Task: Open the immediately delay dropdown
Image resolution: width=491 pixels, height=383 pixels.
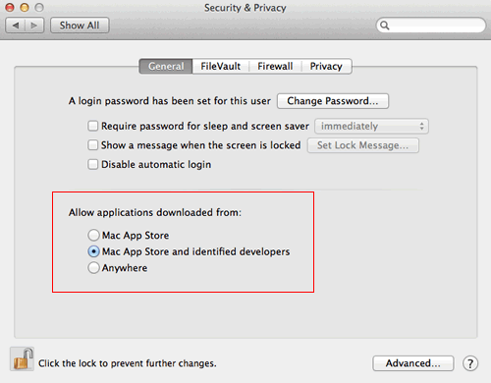Action: 371,126
